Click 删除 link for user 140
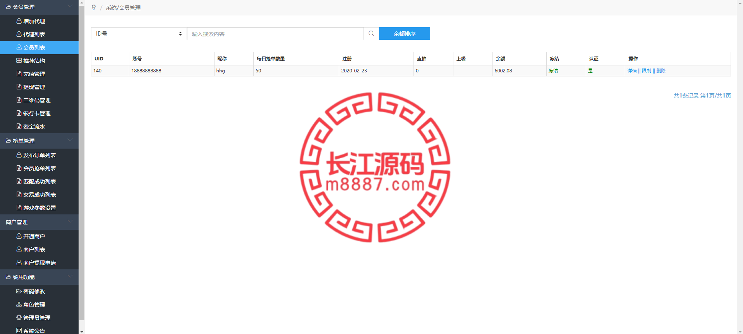The image size is (743, 334). pos(661,71)
